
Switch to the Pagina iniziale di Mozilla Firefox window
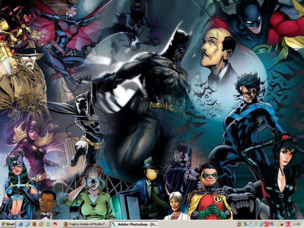pos(86,224)
